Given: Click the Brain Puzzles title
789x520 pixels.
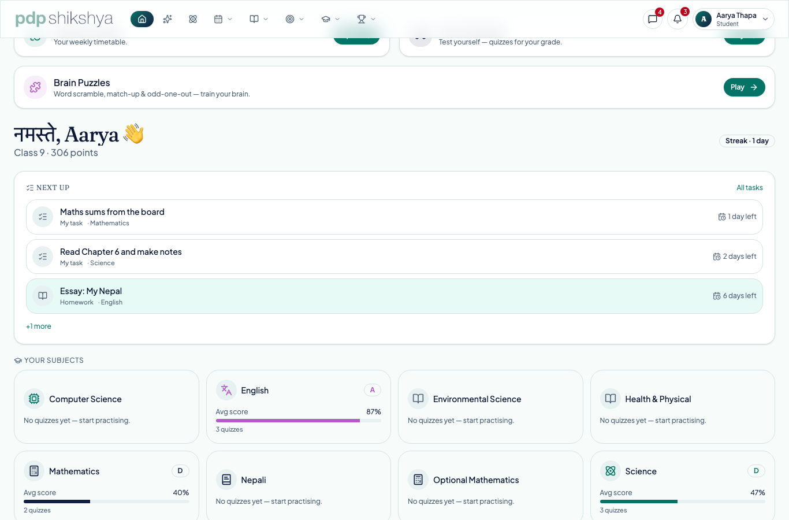Looking at the screenshot, I should pos(81,83).
